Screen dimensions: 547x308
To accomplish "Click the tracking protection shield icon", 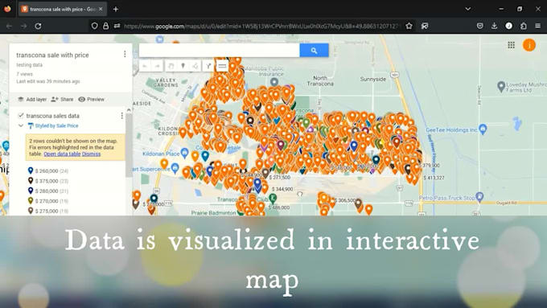I will pos(94,26).
